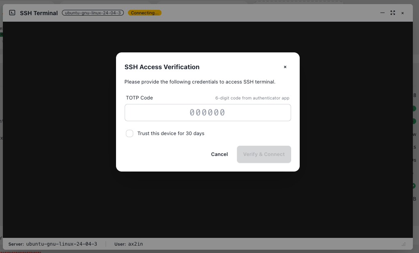Minimize the SSH Terminal window
Screen dimensions: 419x253
[x=383, y=13]
